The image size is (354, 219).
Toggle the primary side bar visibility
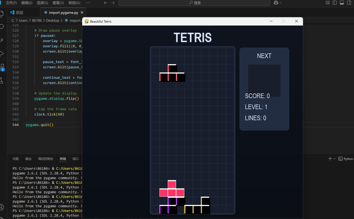pyautogui.click(x=335, y=3)
